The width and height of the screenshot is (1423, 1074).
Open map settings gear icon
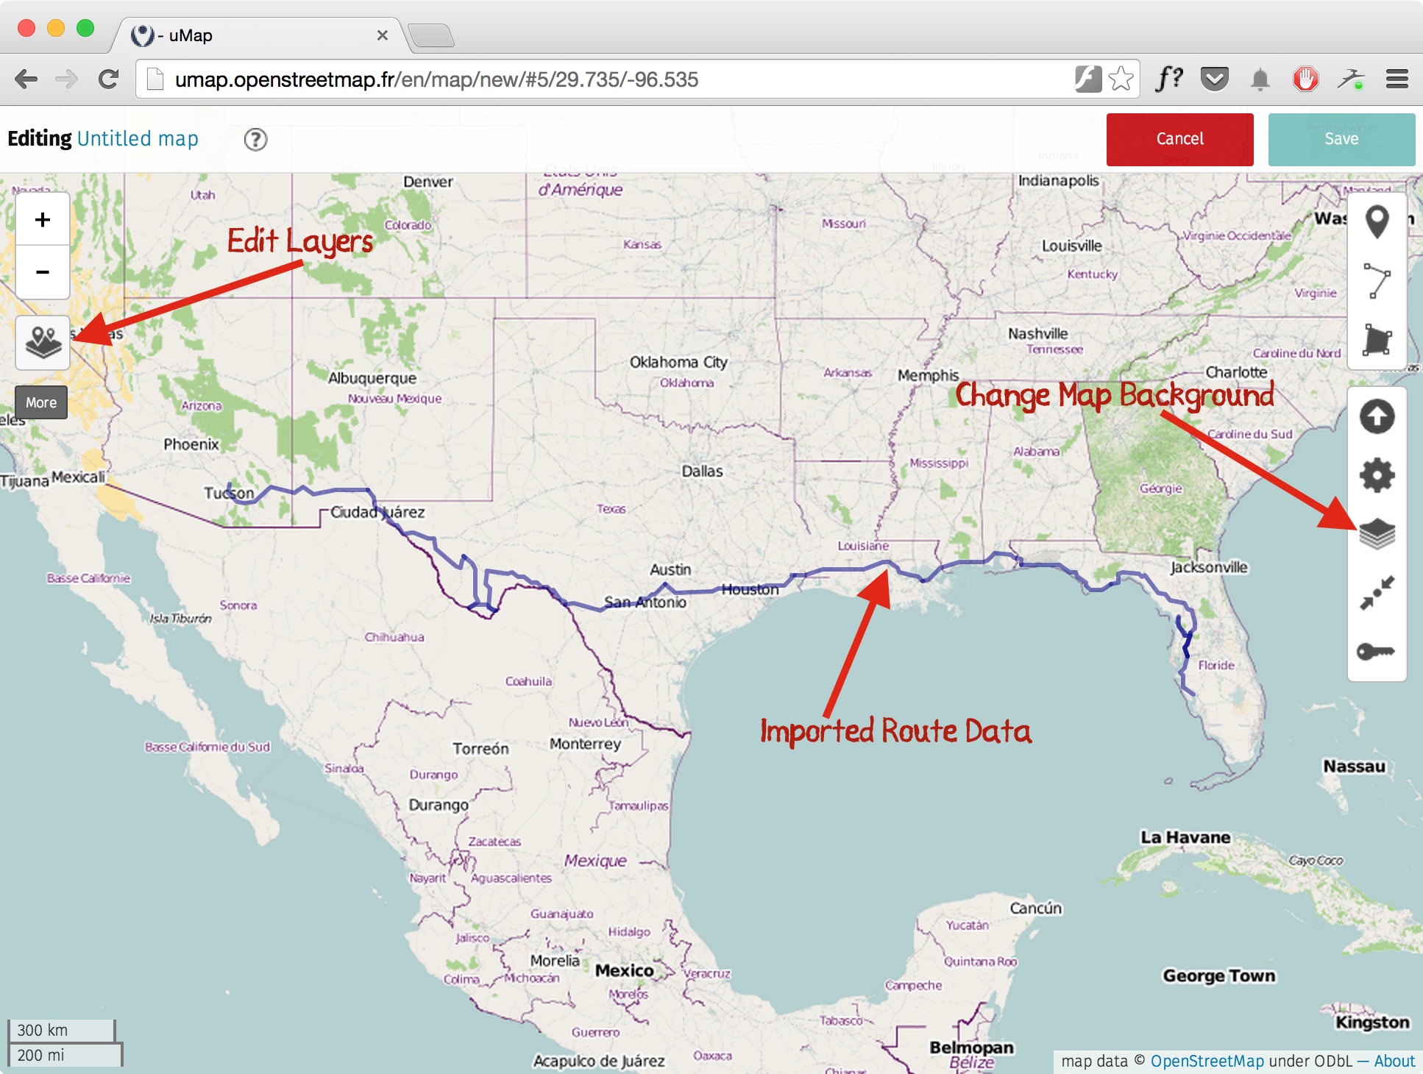pyautogui.click(x=1377, y=475)
